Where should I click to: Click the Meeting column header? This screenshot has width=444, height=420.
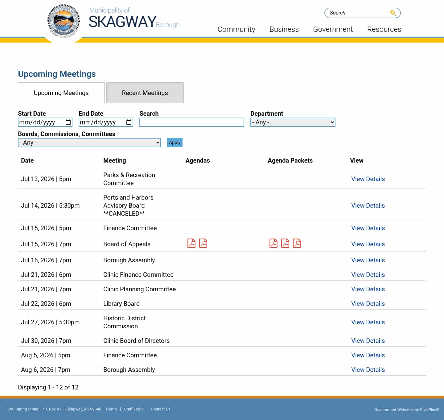115,160
